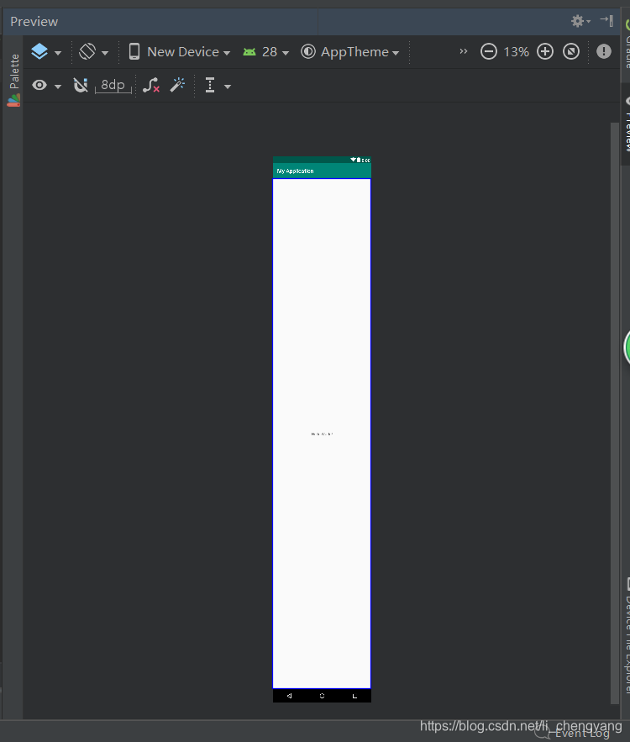Expand the view options dropdown arrow
630x742 pixels.
coord(58,87)
